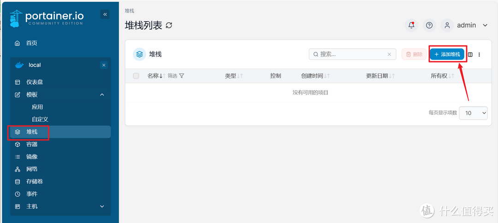
Task: Open 模板 in the sidebar
Action: 32,95
